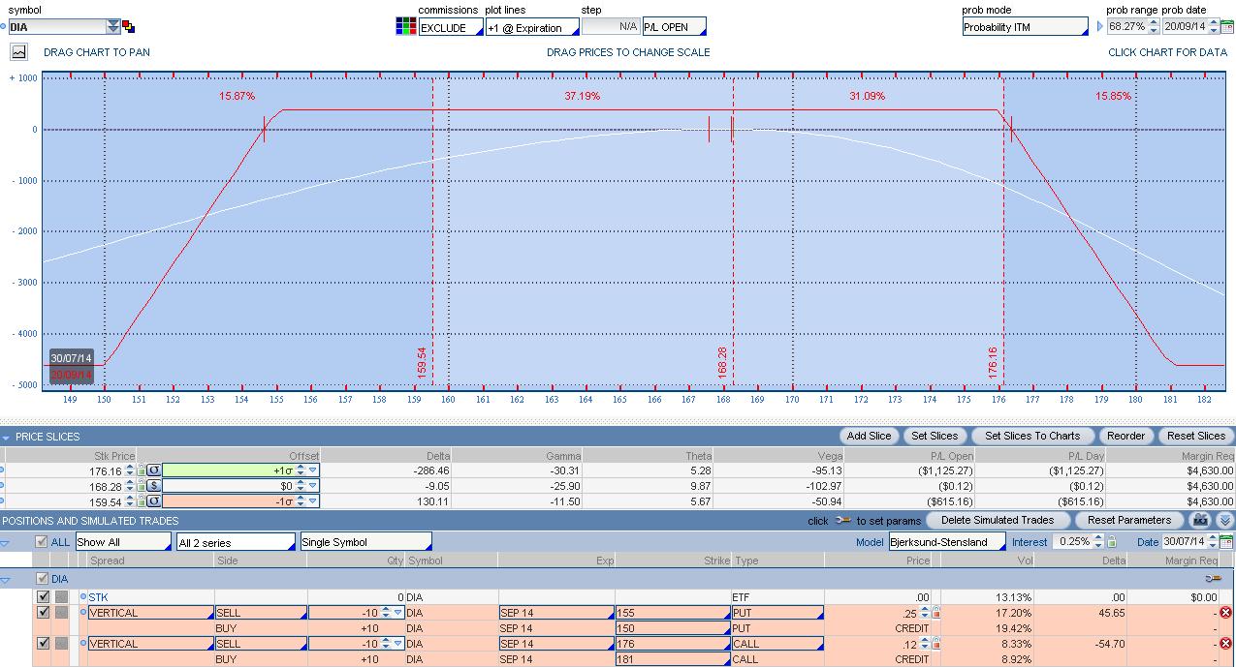Click the chart mode icon above the graph

point(18,52)
